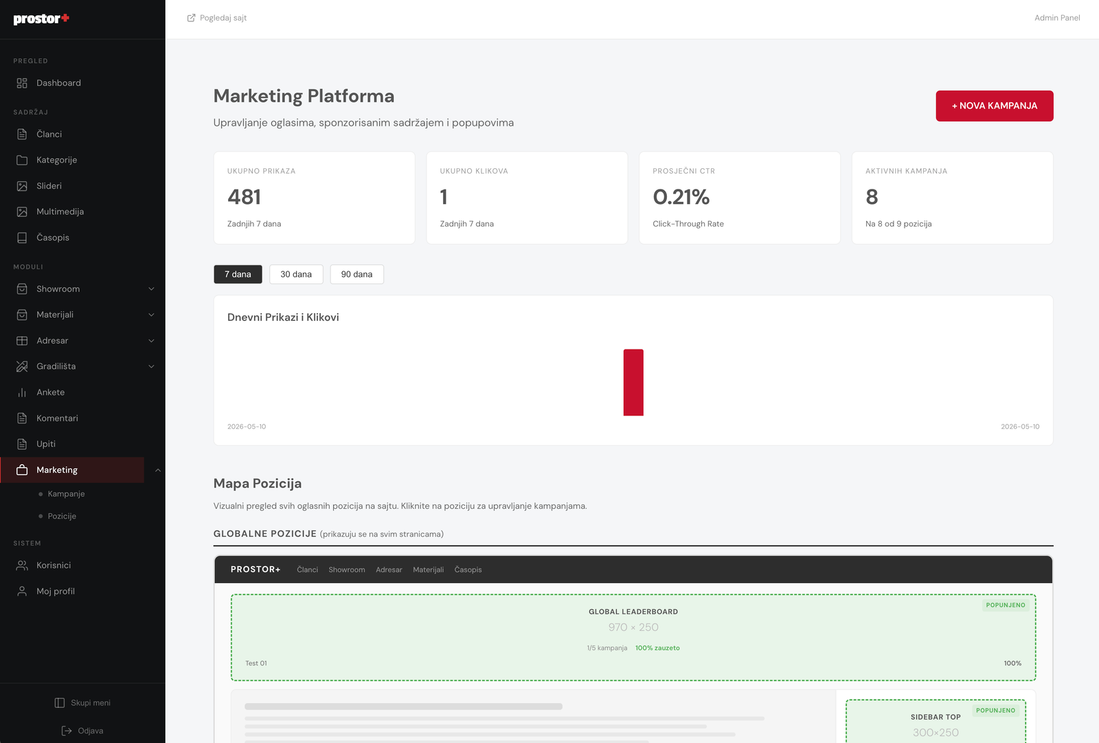The height and width of the screenshot is (743, 1099).
Task: Expand the Materijali submenu chevron
Action: point(151,315)
